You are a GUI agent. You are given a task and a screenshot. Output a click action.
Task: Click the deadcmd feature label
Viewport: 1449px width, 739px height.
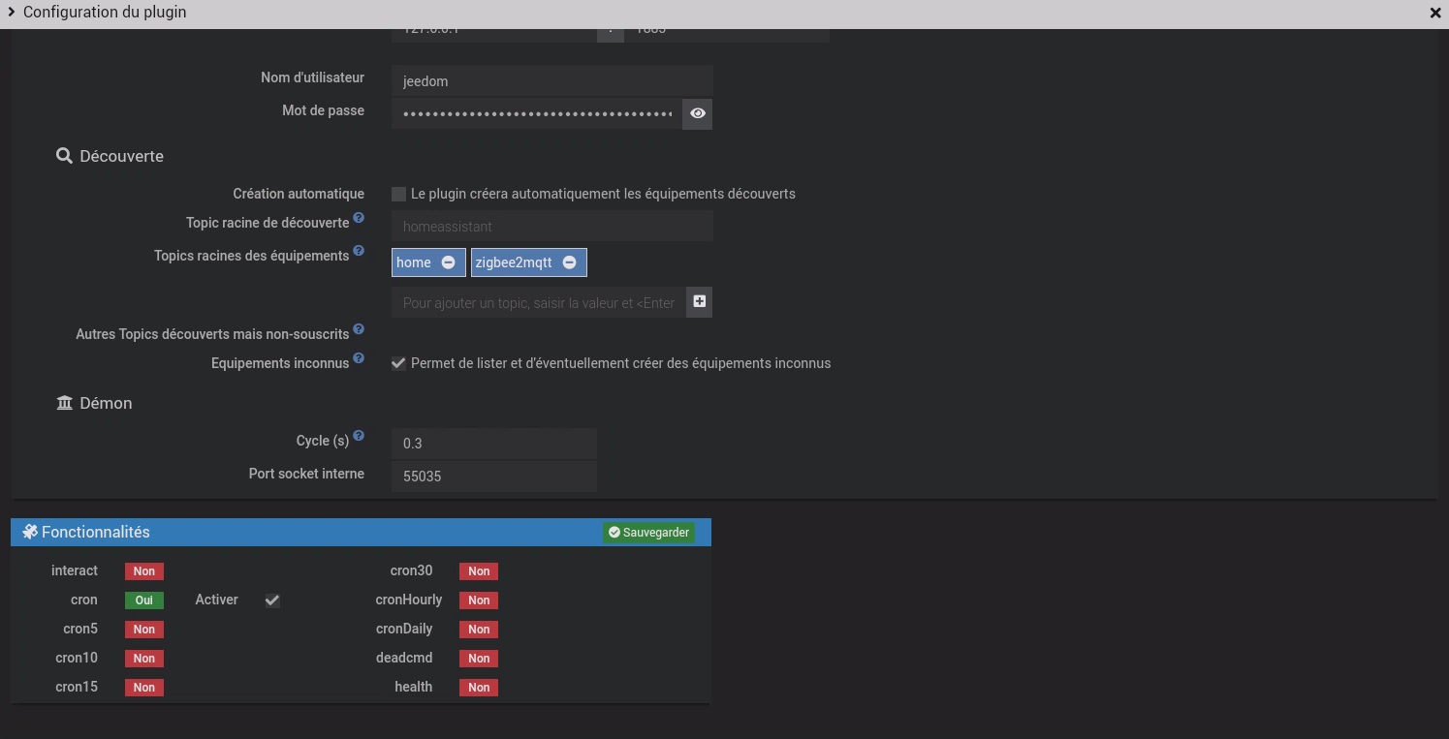point(404,658)
